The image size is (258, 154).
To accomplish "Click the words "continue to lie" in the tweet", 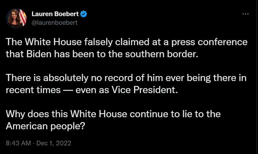I will coord(162,114).
